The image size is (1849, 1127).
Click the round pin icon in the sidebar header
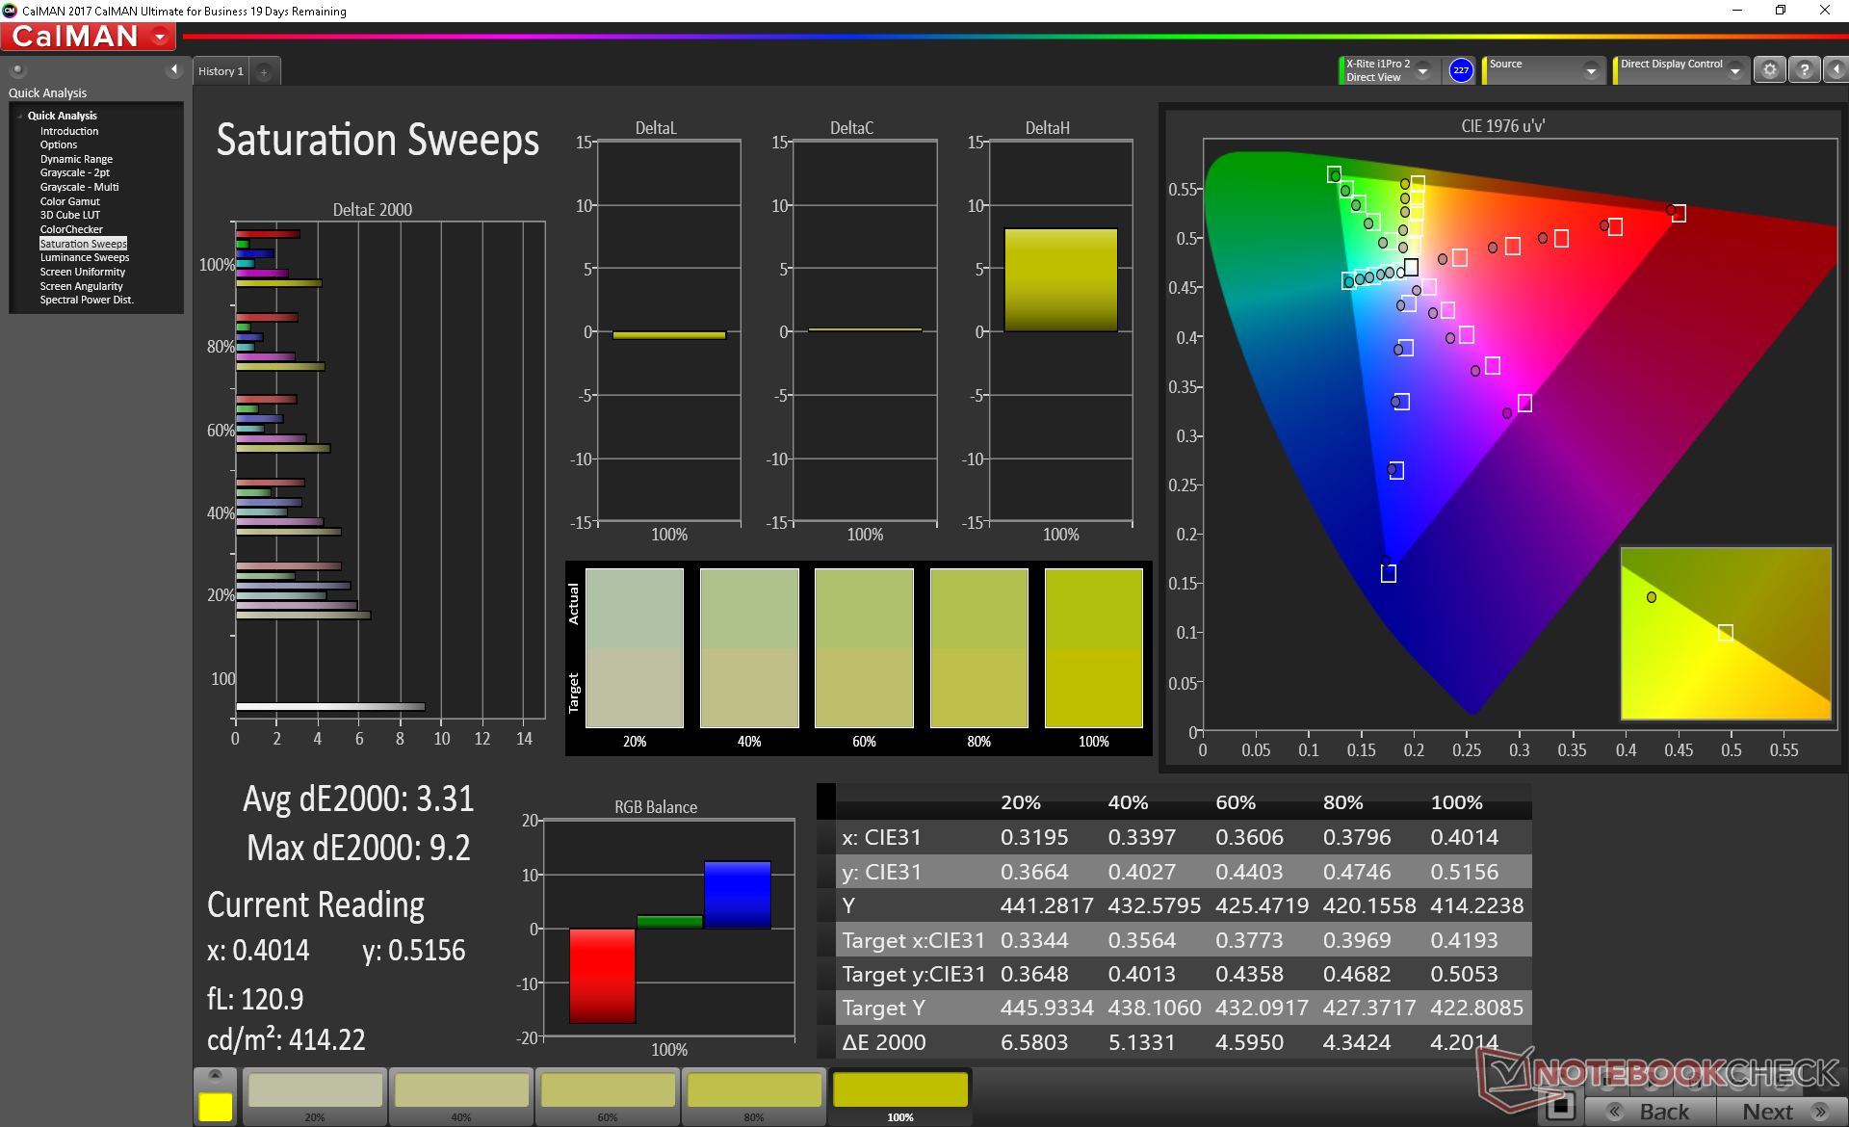click(17, 69)
